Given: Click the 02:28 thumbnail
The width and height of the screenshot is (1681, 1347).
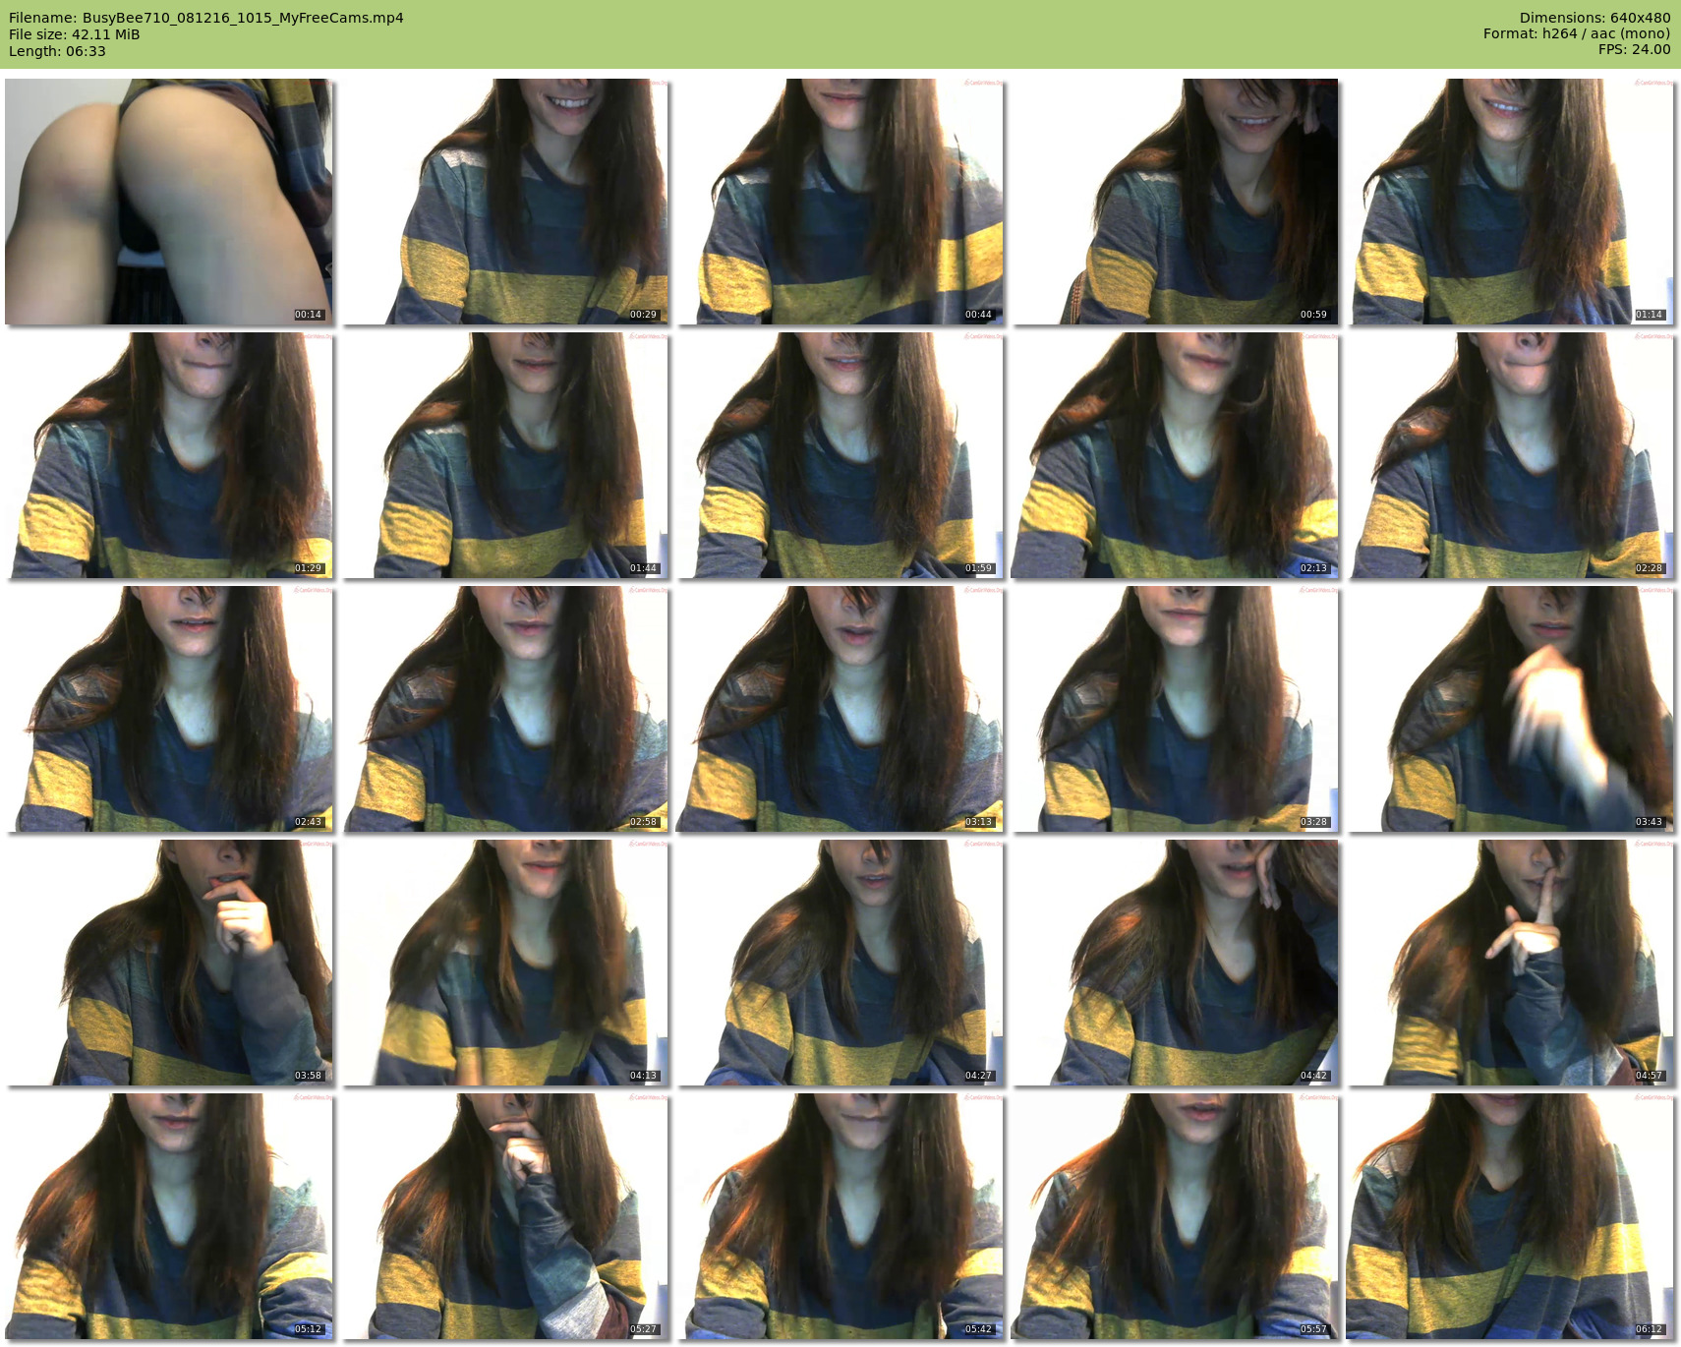Looking at the screenshot, I should point(1511,455).
